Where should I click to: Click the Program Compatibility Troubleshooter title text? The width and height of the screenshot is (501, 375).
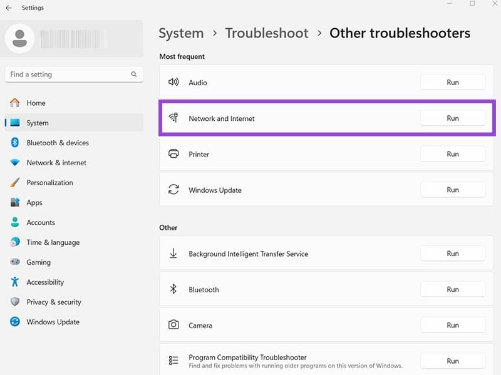tap(247, 357)
